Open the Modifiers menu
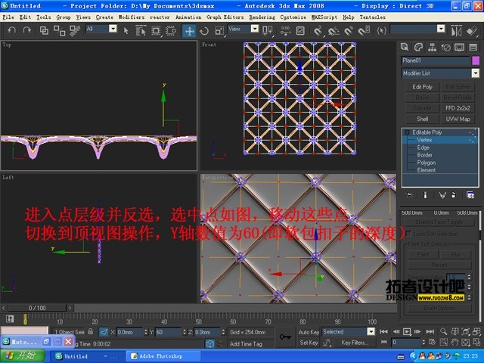Image resolution: width=484 pixels, height=363 pixels. (x=132, y=17)
